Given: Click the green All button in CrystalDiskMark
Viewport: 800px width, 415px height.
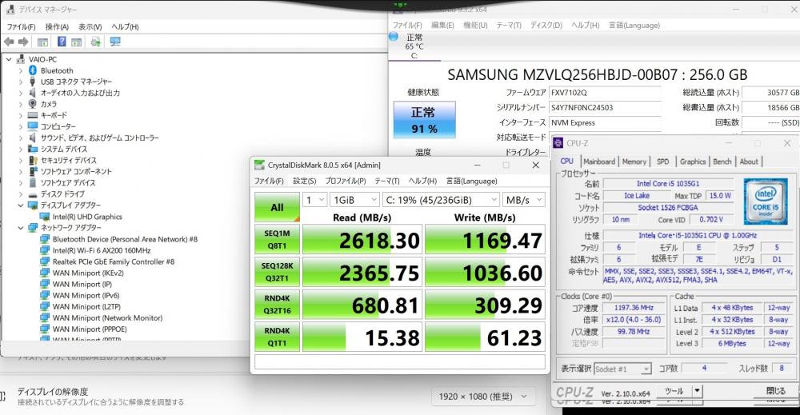Looking at the screenshot, I should click(x=277, y=207).
